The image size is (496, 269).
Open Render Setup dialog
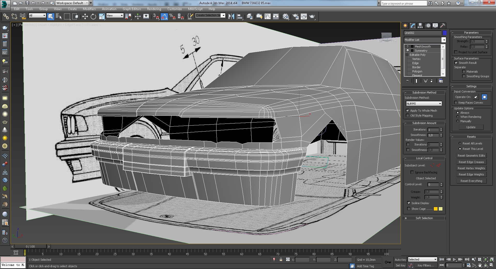[296, 17]
